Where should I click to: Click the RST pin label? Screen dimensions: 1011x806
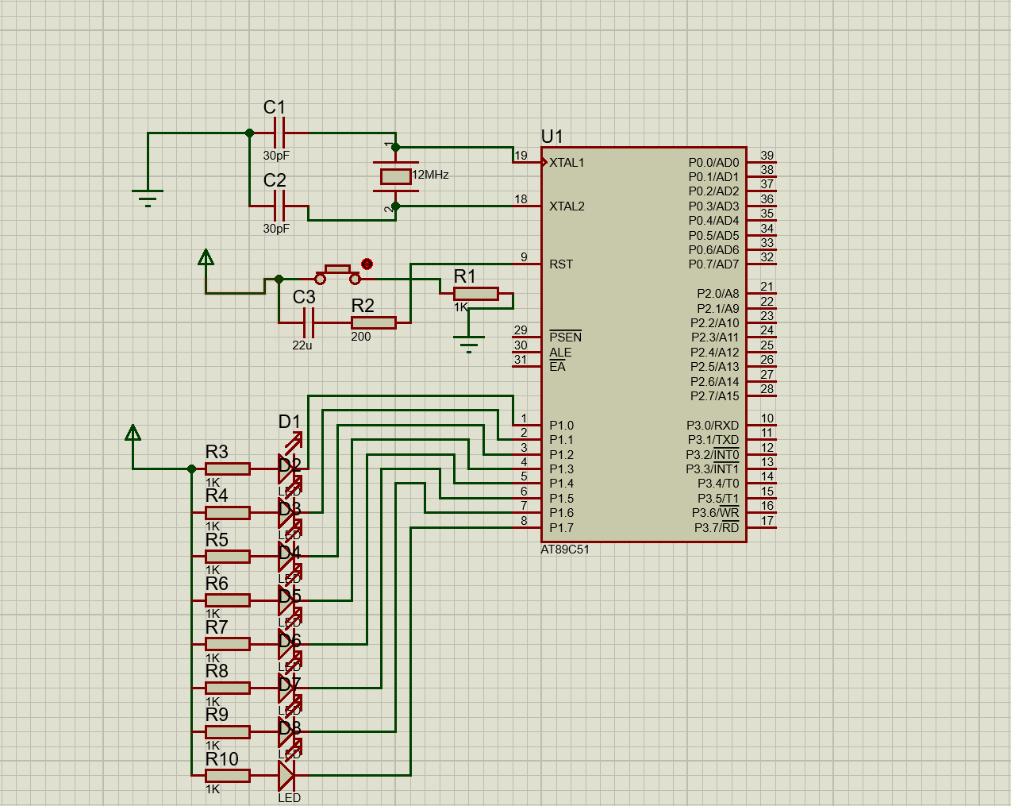561,264
